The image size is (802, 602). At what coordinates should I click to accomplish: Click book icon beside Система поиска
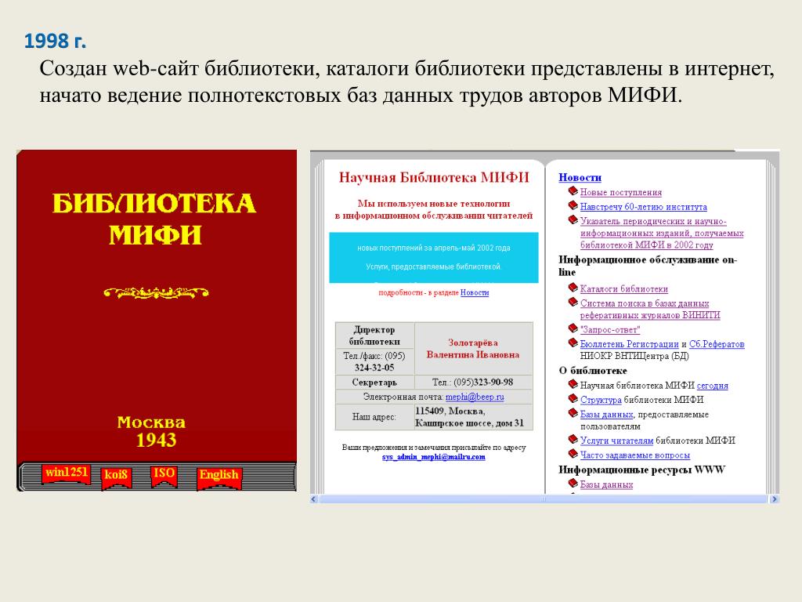(573, 302)
